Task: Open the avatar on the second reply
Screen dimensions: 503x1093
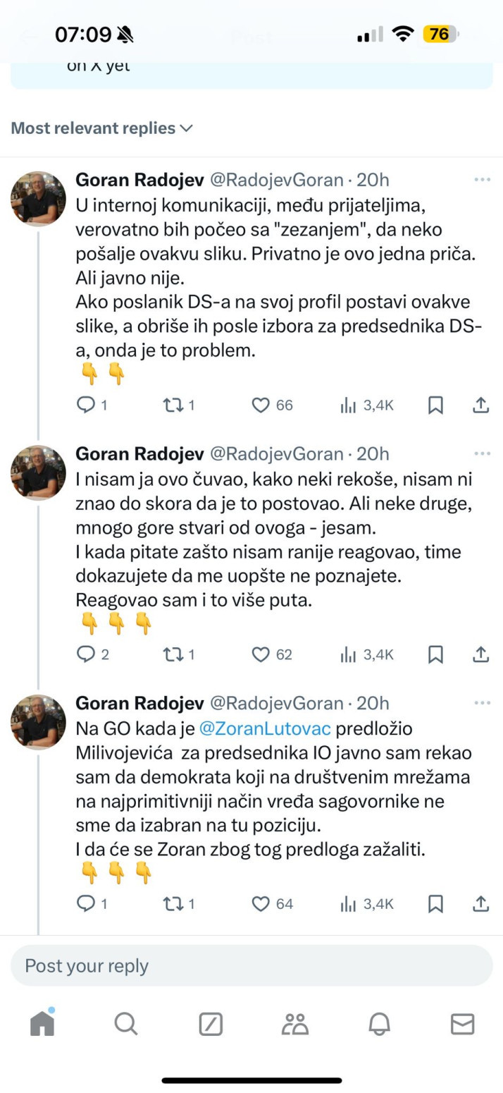Action: [38, 472]
